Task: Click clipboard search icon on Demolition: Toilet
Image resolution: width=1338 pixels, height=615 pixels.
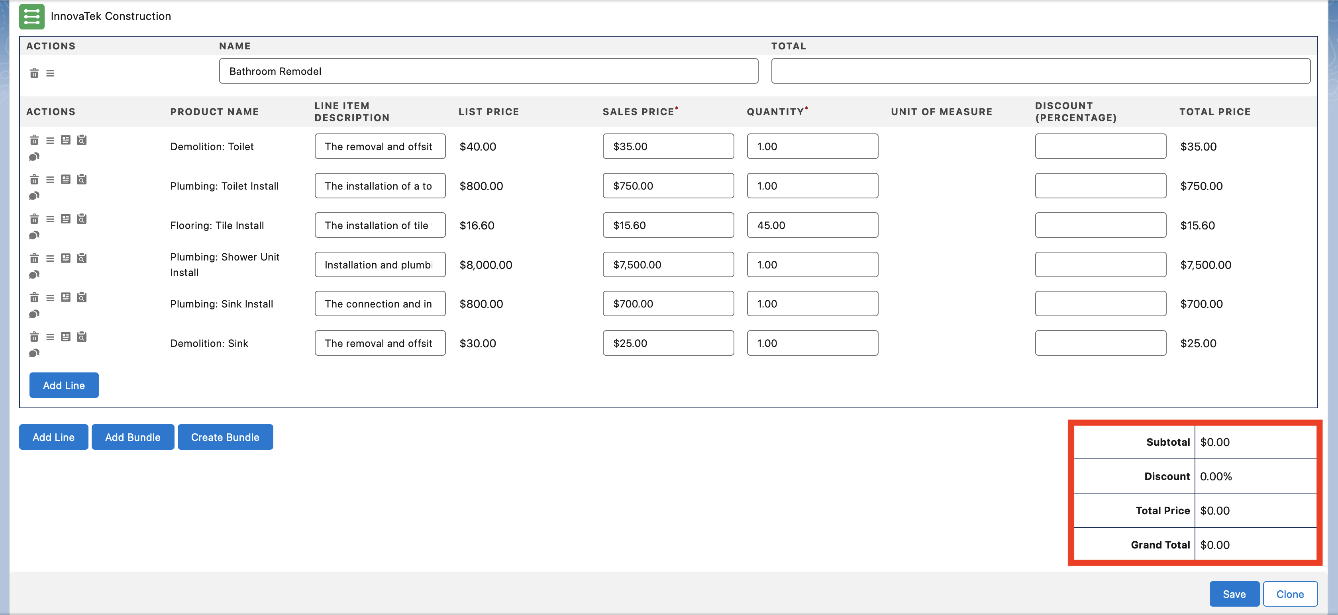Action: [x=82, y=140]
